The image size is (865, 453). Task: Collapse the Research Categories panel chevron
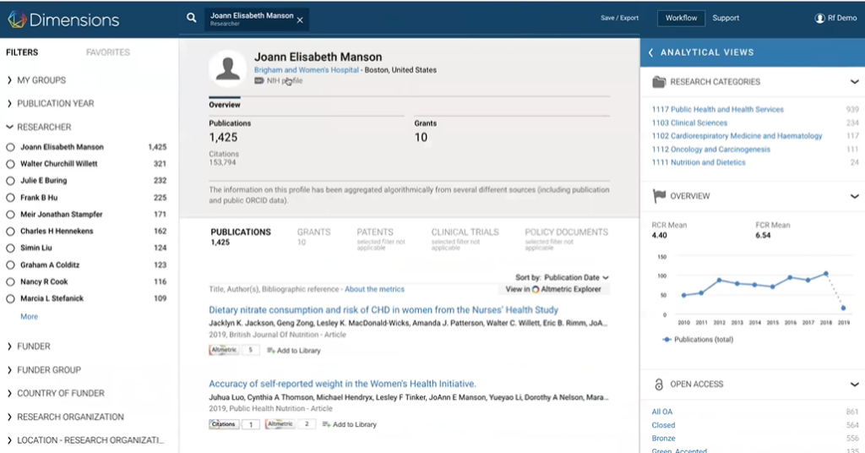tap(854, 82)
